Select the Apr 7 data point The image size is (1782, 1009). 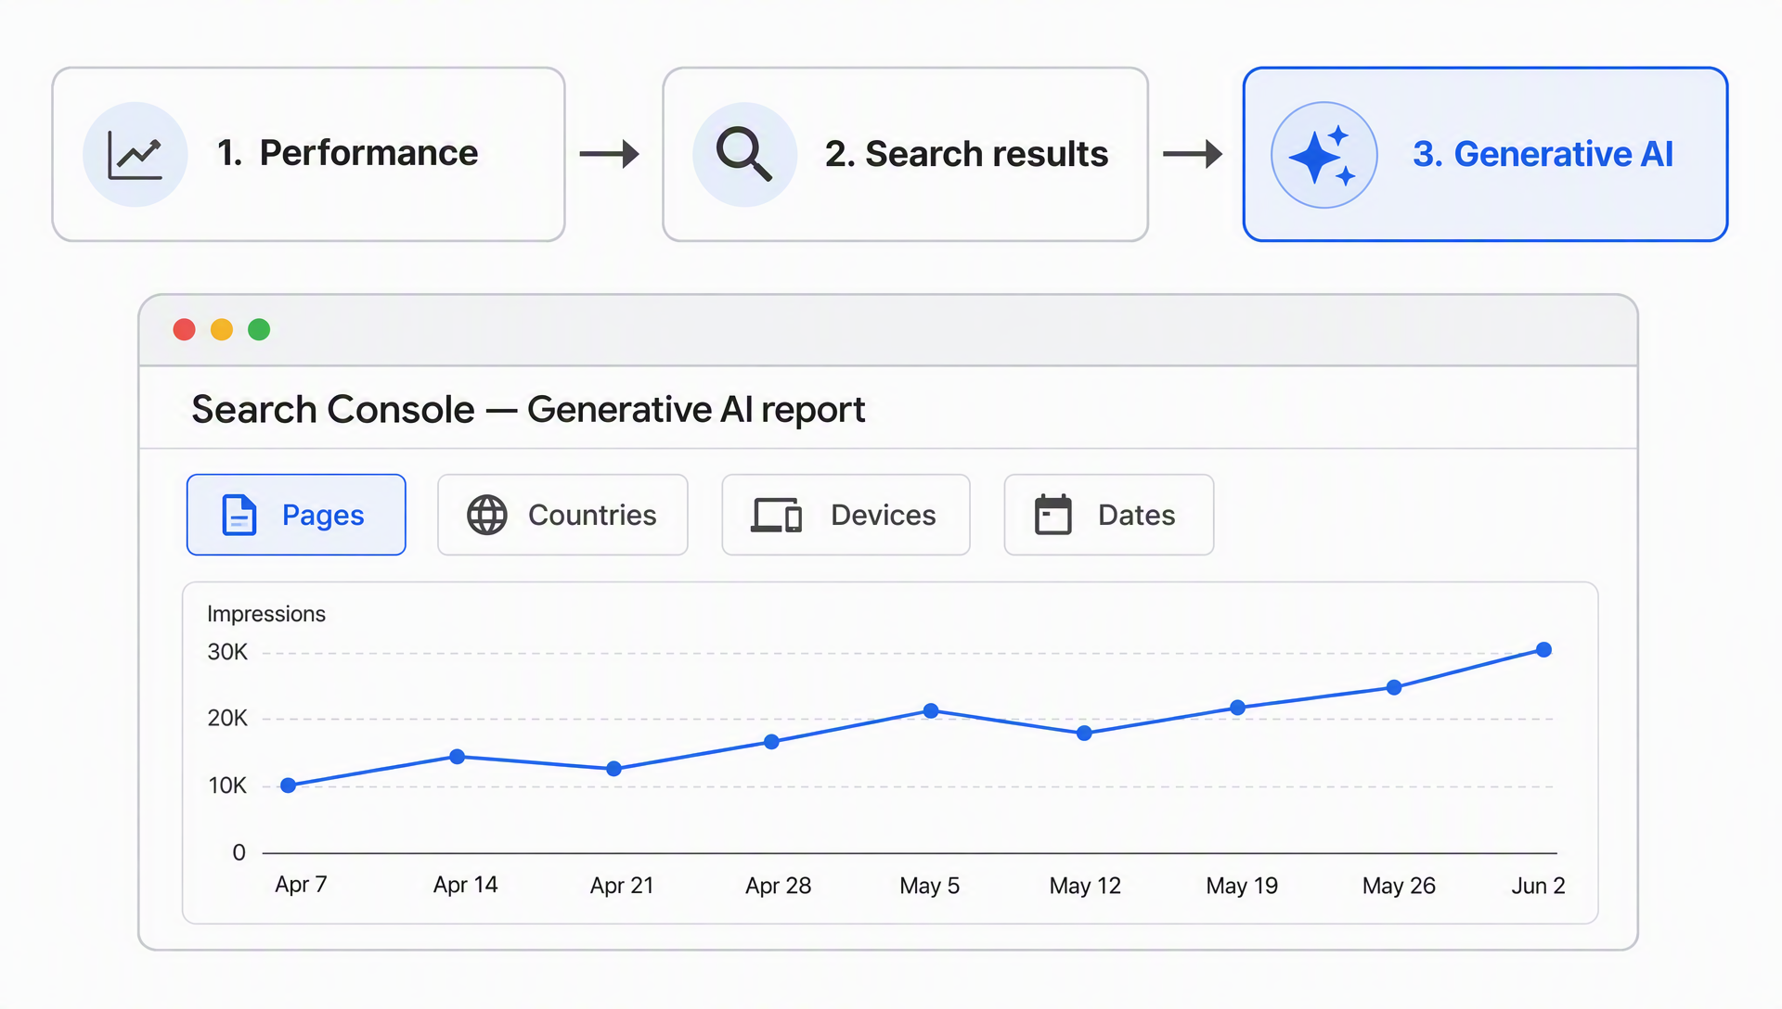289,785
